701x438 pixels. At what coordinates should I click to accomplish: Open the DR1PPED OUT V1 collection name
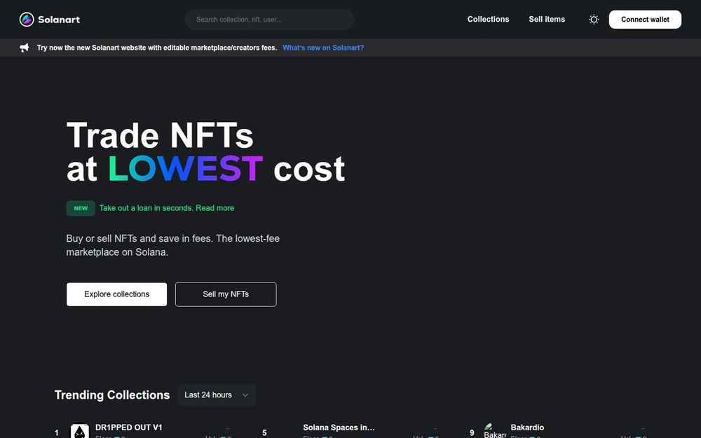[x=129, y=427]
